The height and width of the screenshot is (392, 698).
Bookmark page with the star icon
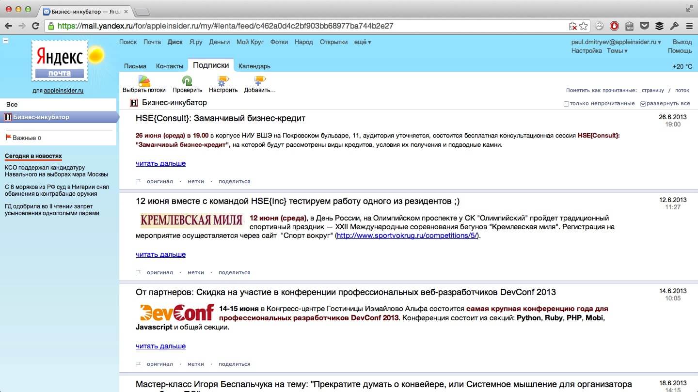coord(584,26)
